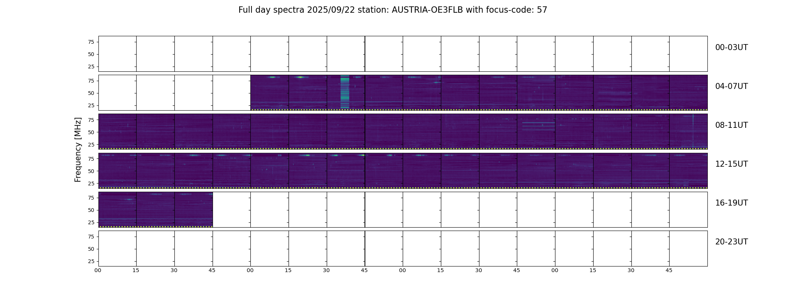The height and width of the screenshot is (299, 786).
Task: Click the bright teal vertical burst in 04-07UT row
Action: pyautogui.click(x=345, y=92)
